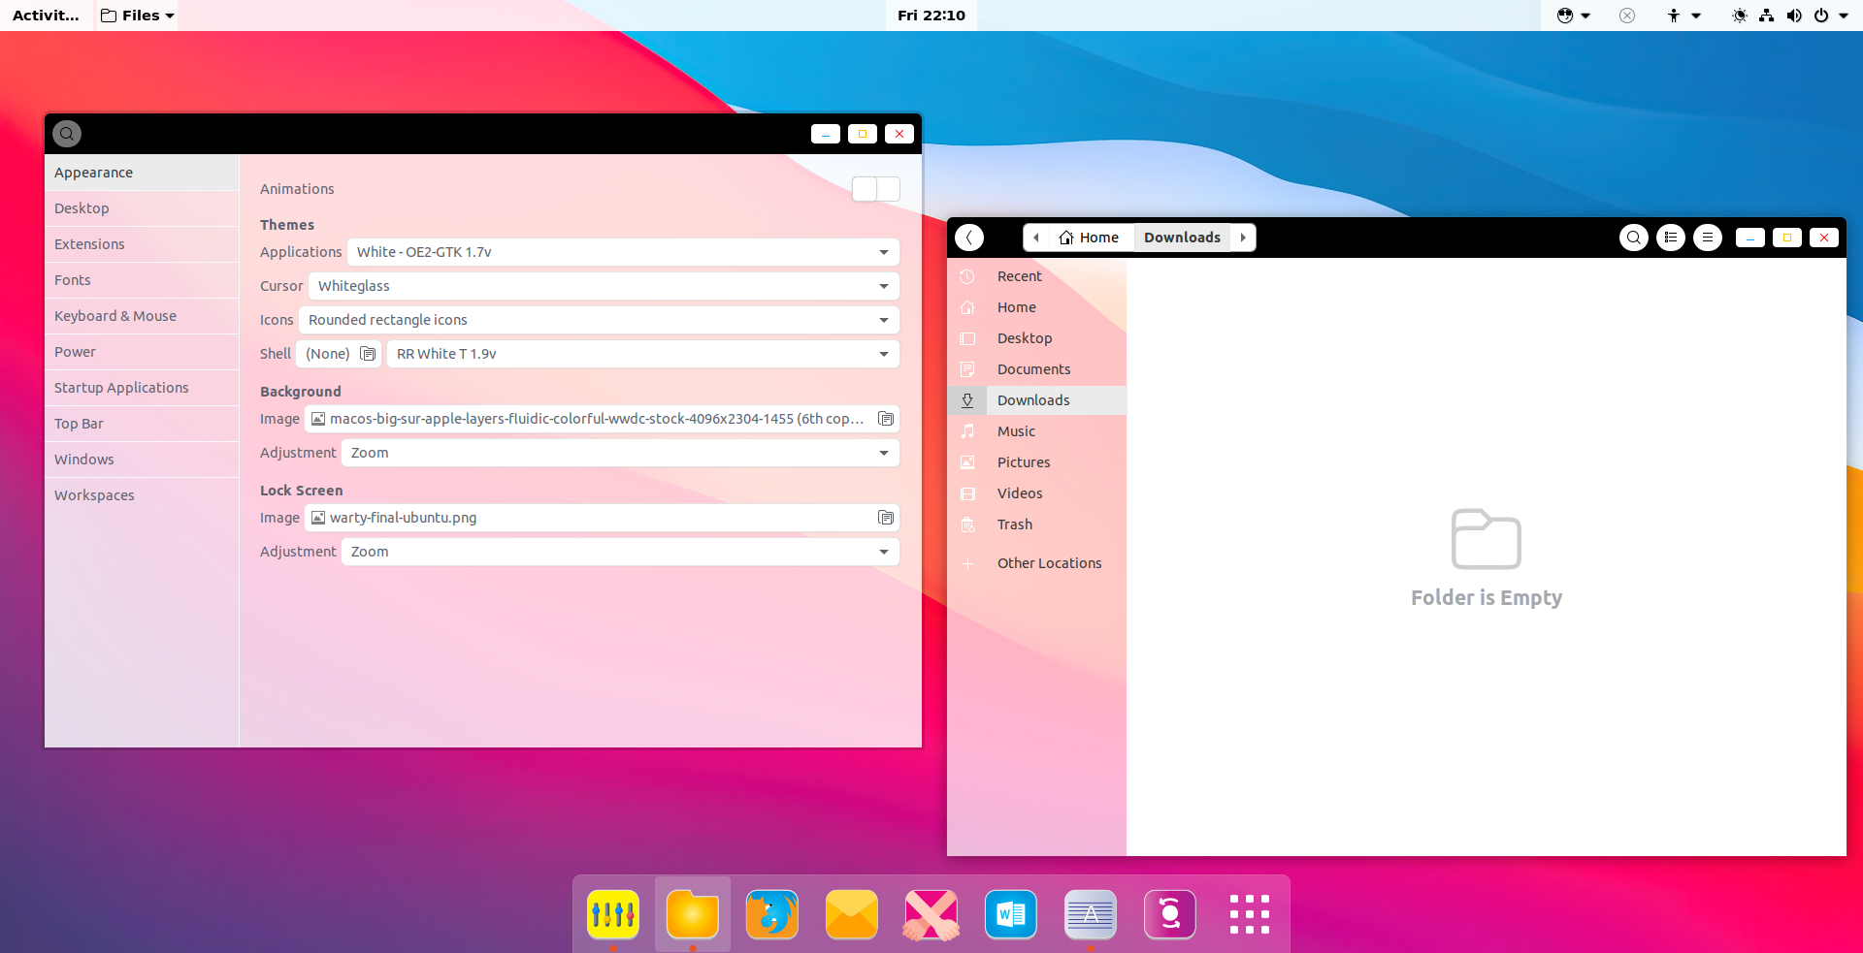1863x953 pixels.
Task: Open the Cursor theme dropdown showing Whiteglass
Action: pyautogui.click(x=604, y=286)
